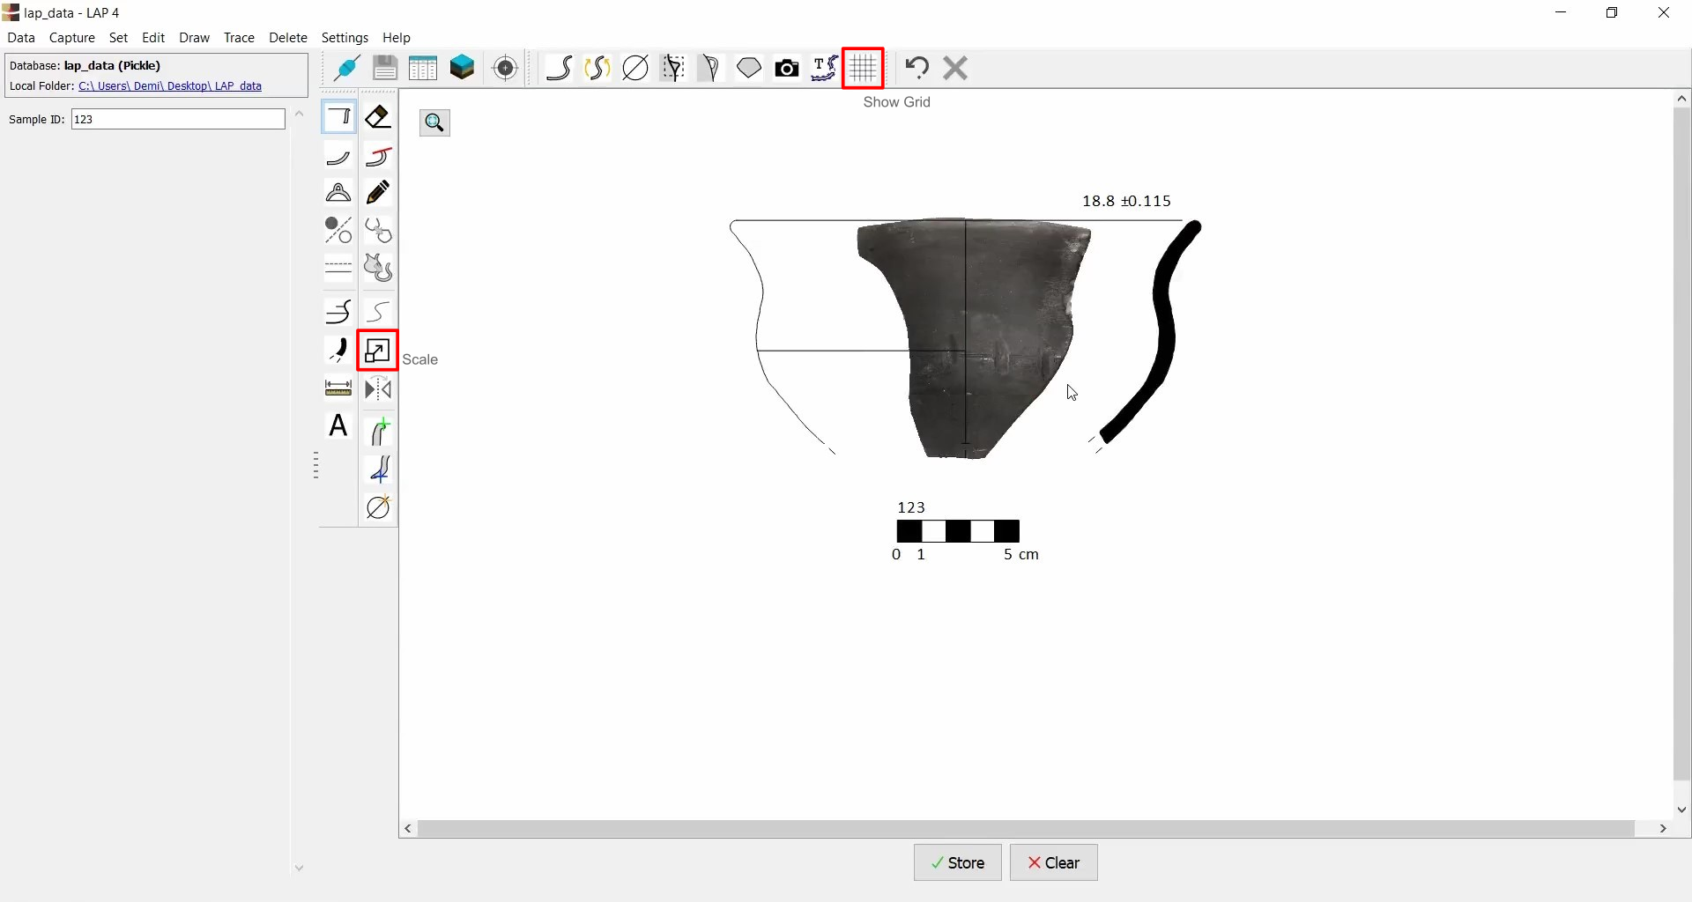Click the Store button
The image size is (1692, 902).
click(958, 862)
